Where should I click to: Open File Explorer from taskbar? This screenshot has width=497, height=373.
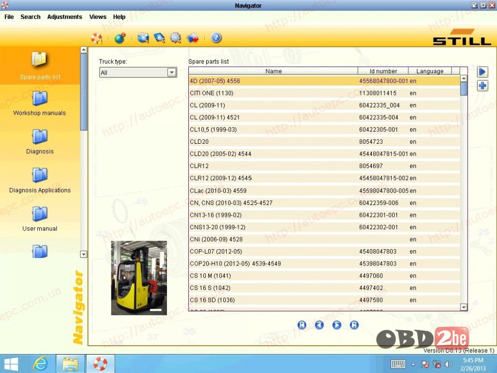[71, 364]
